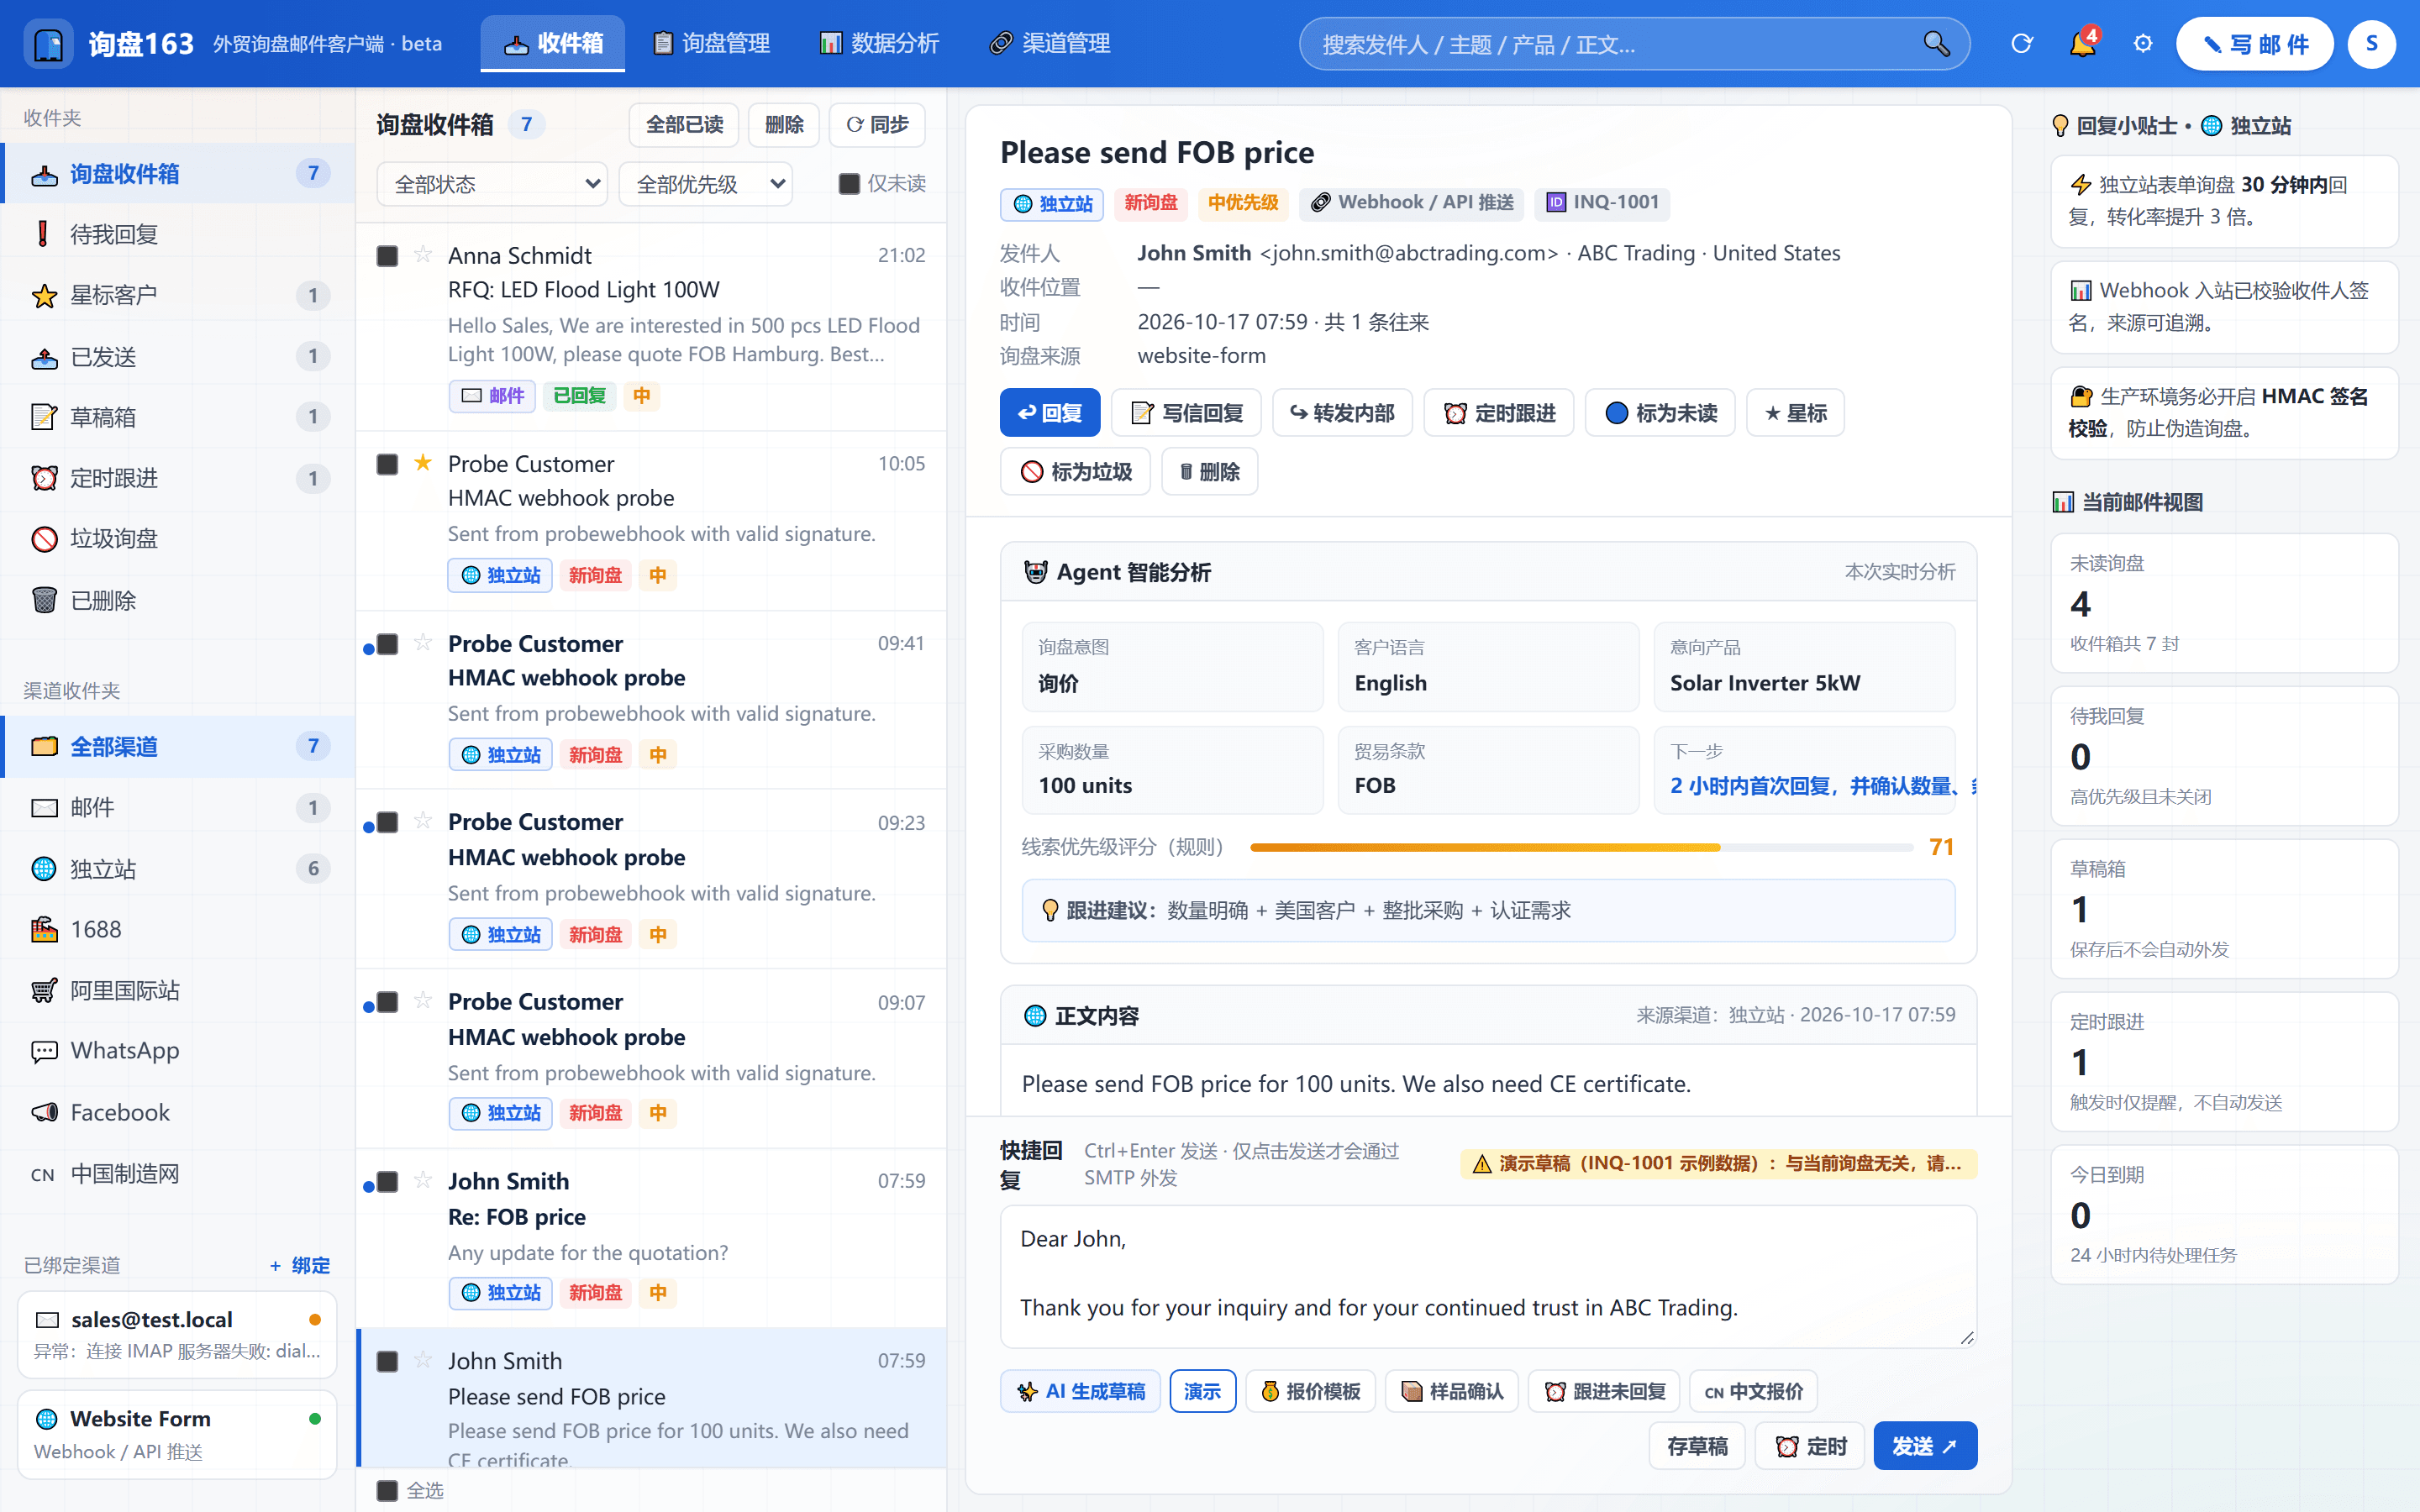Click the search magnifier icon
Viewport: 2420px width, 1512px height.
click(1936, 44)
